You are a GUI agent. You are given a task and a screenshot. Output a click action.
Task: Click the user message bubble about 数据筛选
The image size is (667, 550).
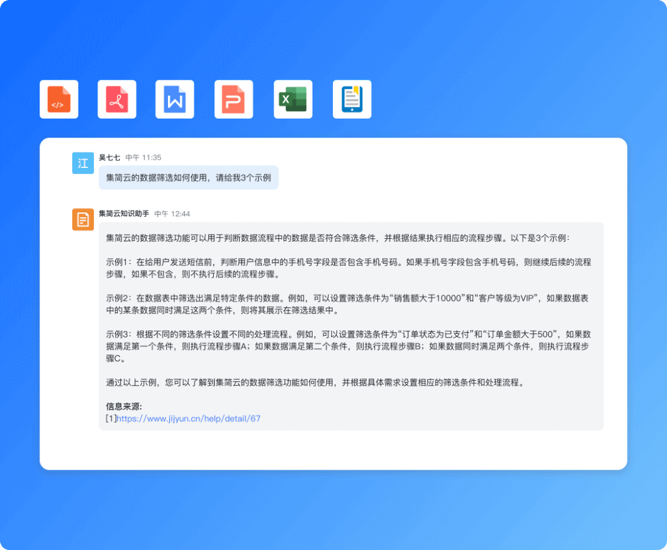189,178
